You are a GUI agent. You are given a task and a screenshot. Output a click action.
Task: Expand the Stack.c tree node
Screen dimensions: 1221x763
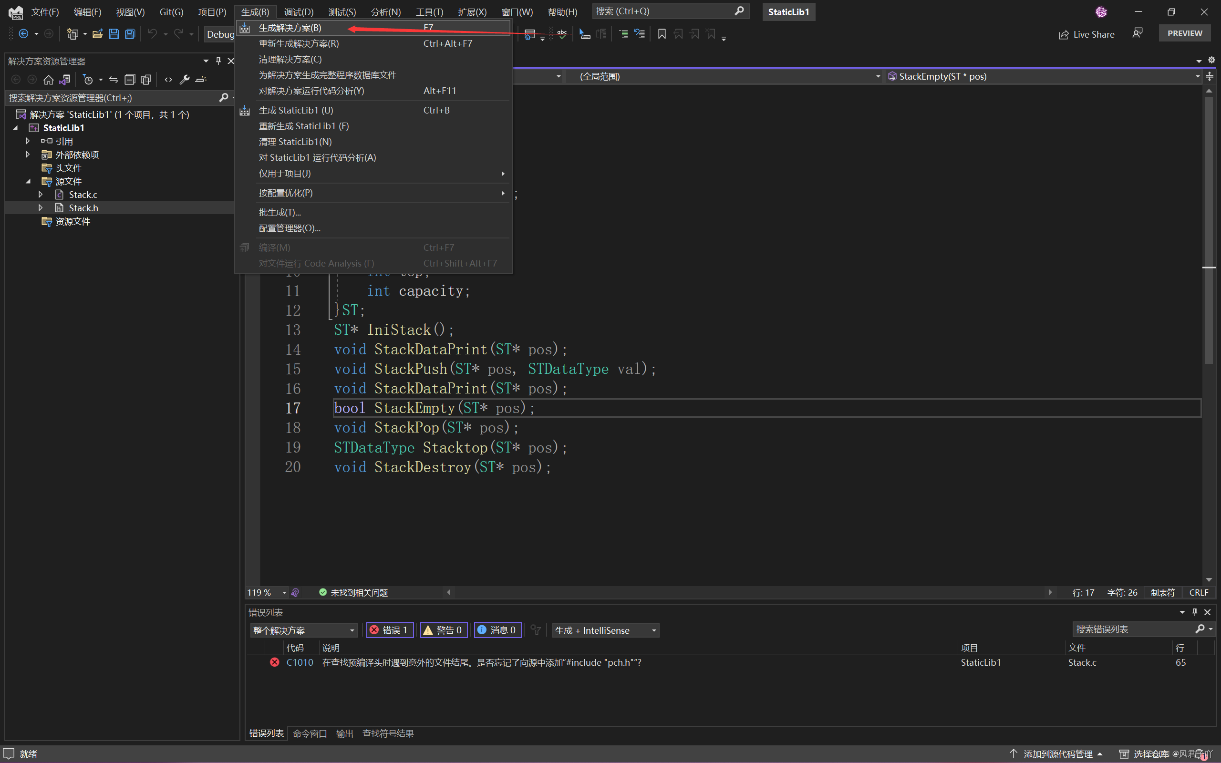[41, 194]
